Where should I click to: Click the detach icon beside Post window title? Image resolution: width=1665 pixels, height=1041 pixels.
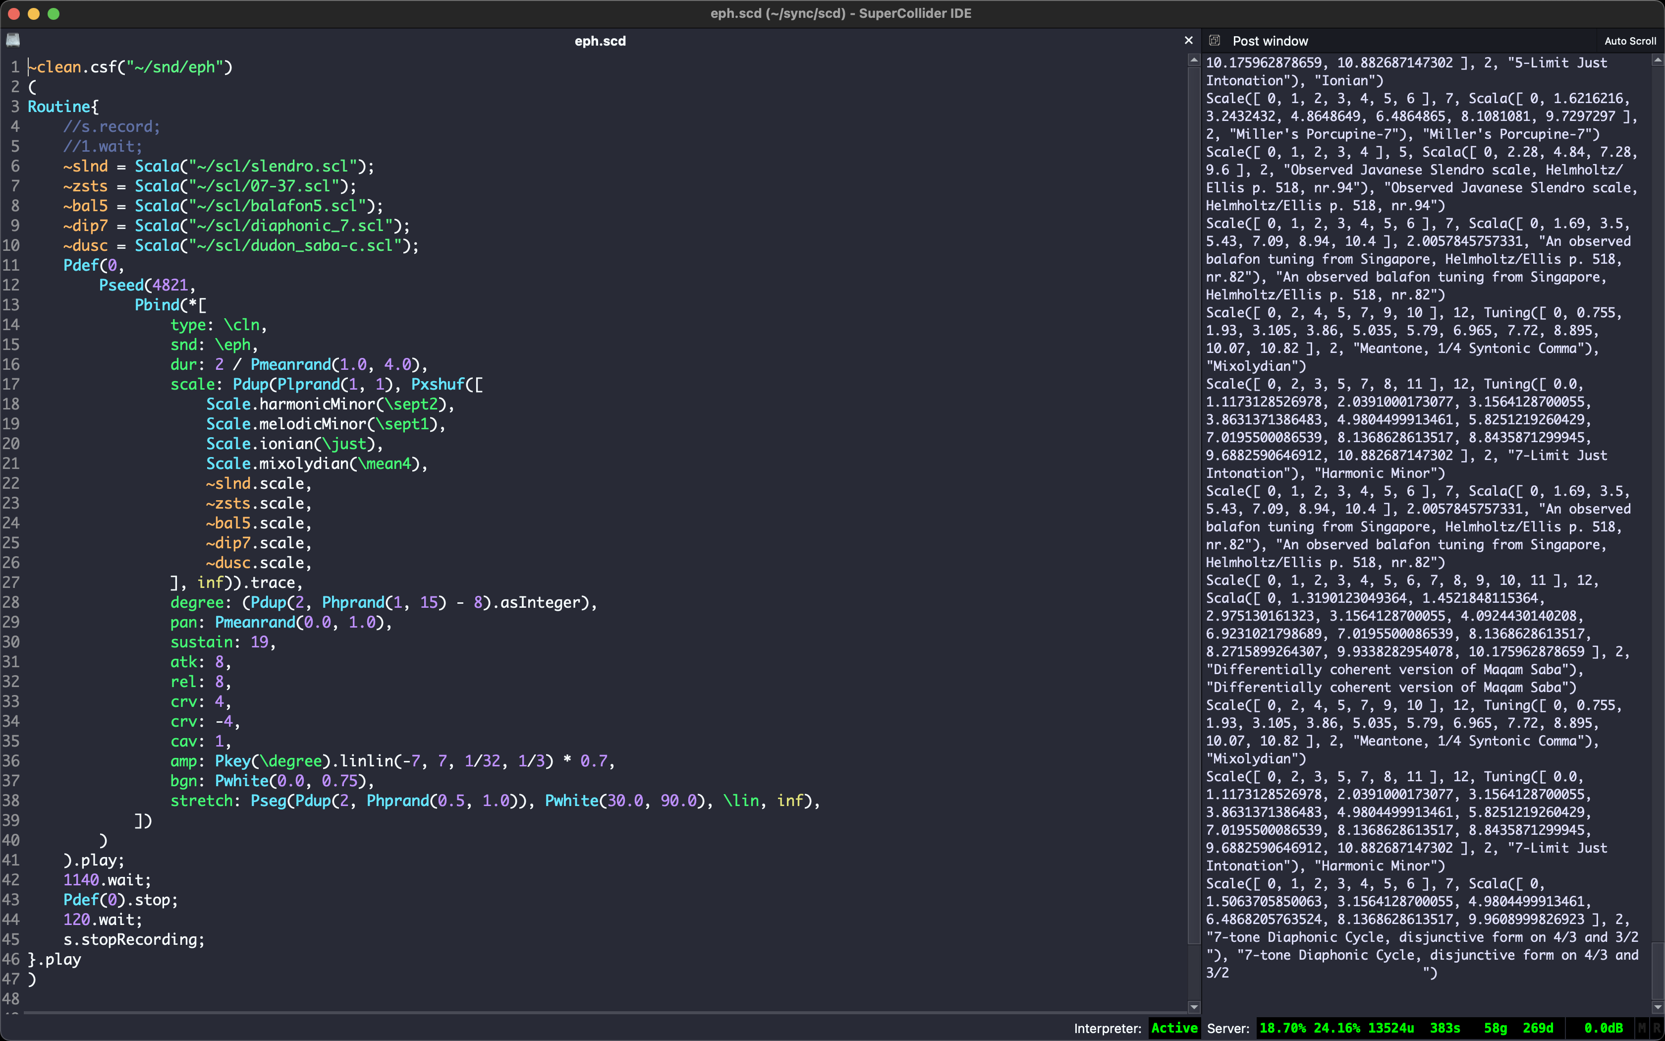click(1215, 41)
